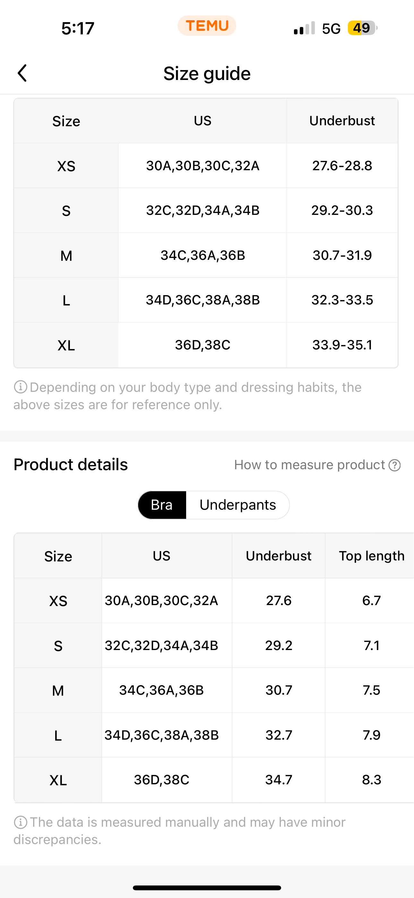Tap the back arrow icon
The height and width of the screenshot is (898, 414).
pos(22,73)
